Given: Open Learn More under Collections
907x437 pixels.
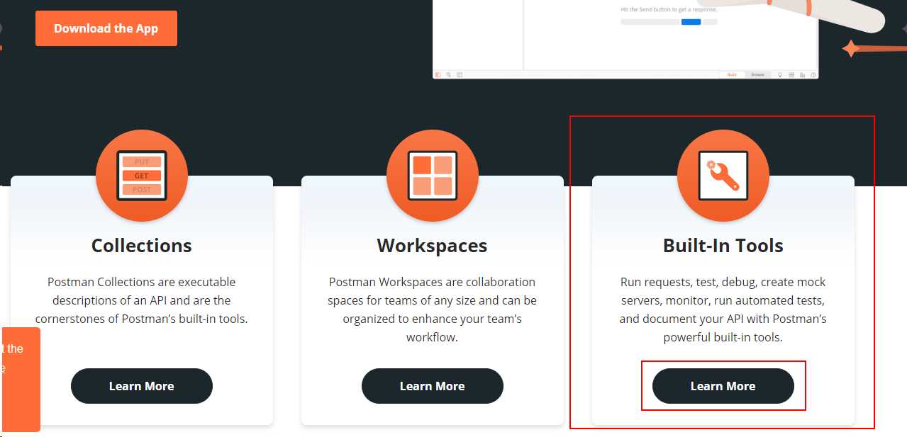Looking at the screenshot, I should [x=142, y=386].
